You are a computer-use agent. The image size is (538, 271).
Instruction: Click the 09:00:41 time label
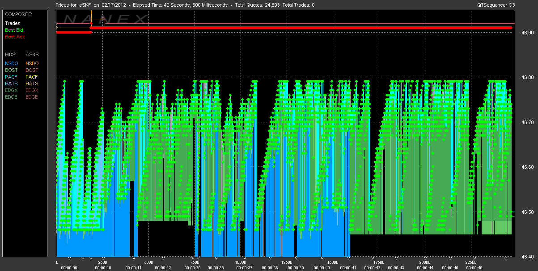point(347,268)
